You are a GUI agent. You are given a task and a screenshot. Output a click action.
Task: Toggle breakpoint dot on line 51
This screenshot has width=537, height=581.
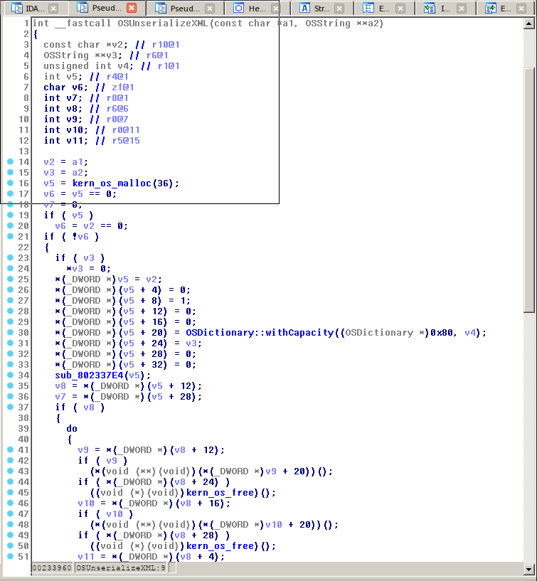coord(11,556)
